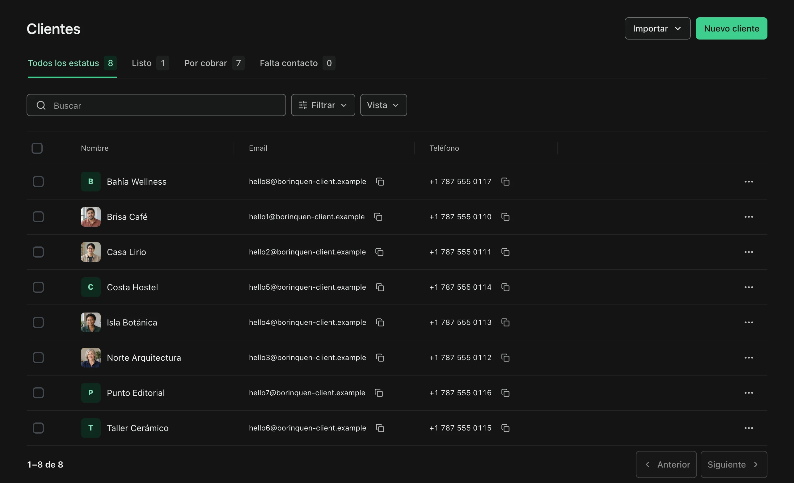Open the Por cobrar tab

214,63
